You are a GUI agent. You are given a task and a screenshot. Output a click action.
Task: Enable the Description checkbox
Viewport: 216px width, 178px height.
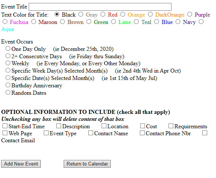point(59,126)
